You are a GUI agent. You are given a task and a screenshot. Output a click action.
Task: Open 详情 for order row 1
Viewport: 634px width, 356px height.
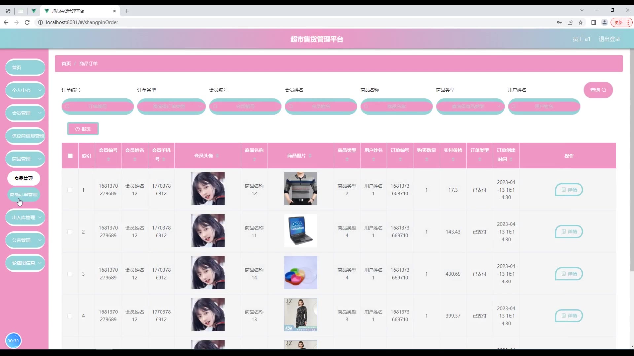click(569, 190)
